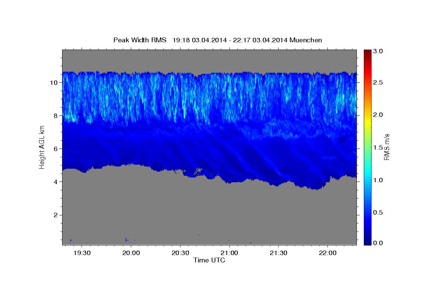
Task: Click the 'Height AGL km' axis label
Action: click(42, 147)
